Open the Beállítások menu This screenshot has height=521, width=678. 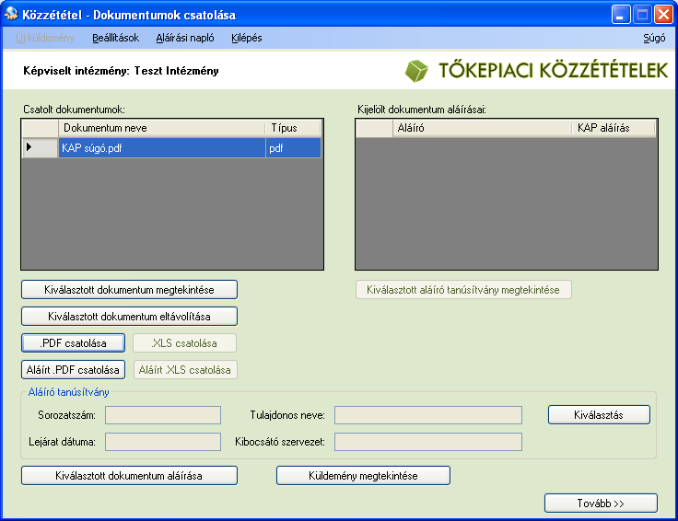coord(115,38)
